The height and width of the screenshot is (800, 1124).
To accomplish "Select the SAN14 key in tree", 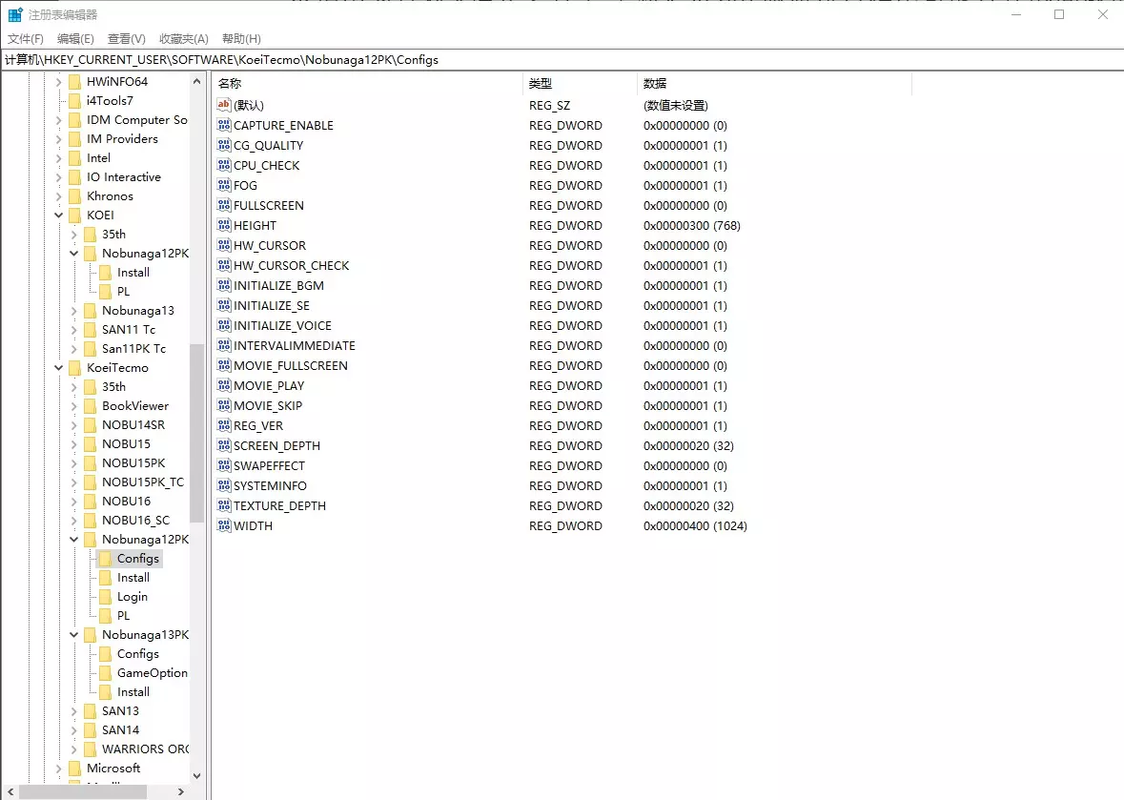I will tap(120, 730).
